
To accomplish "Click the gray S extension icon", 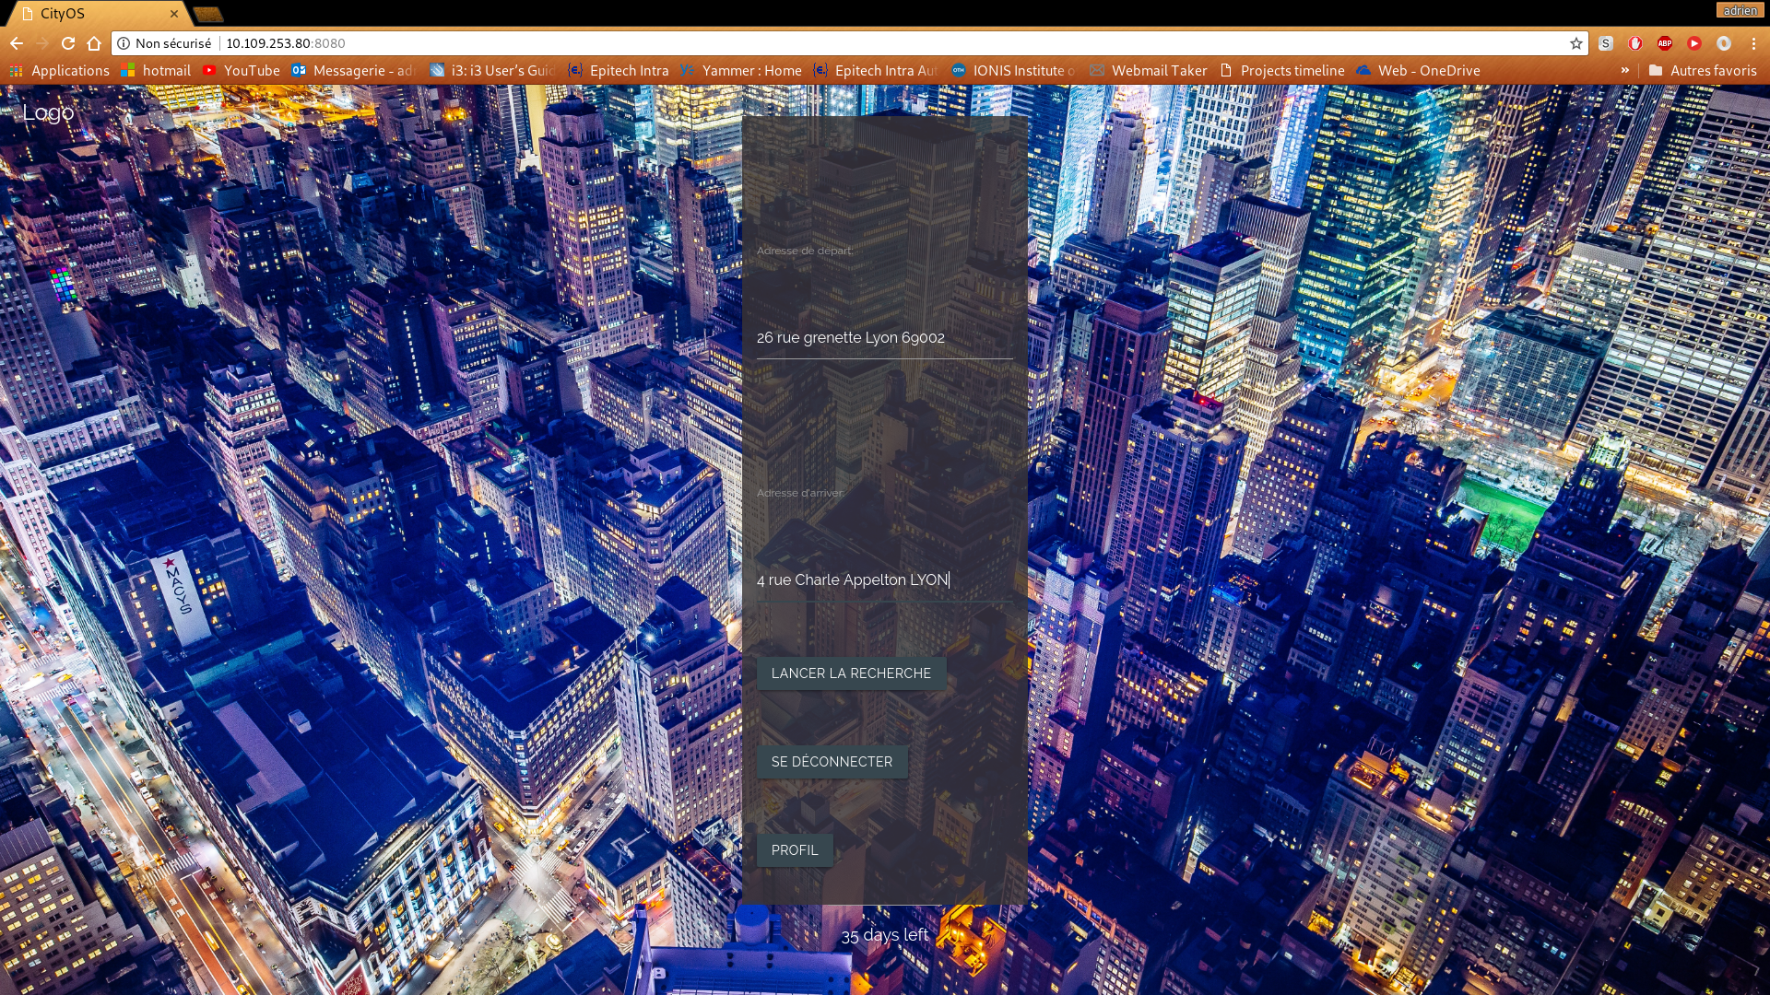I will (1605, 43).
